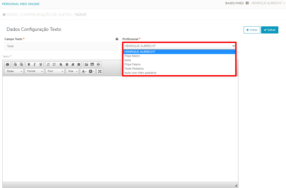Choose 'teste com hifen pediatria' option
Viewport: 286px width, 188px height.
(179, 73)
